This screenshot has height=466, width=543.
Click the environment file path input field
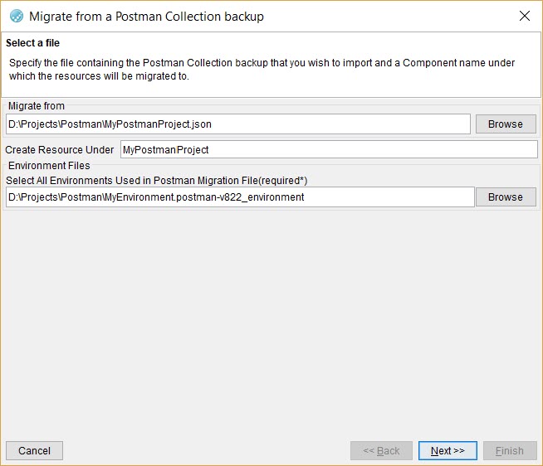tap(240, 197)
